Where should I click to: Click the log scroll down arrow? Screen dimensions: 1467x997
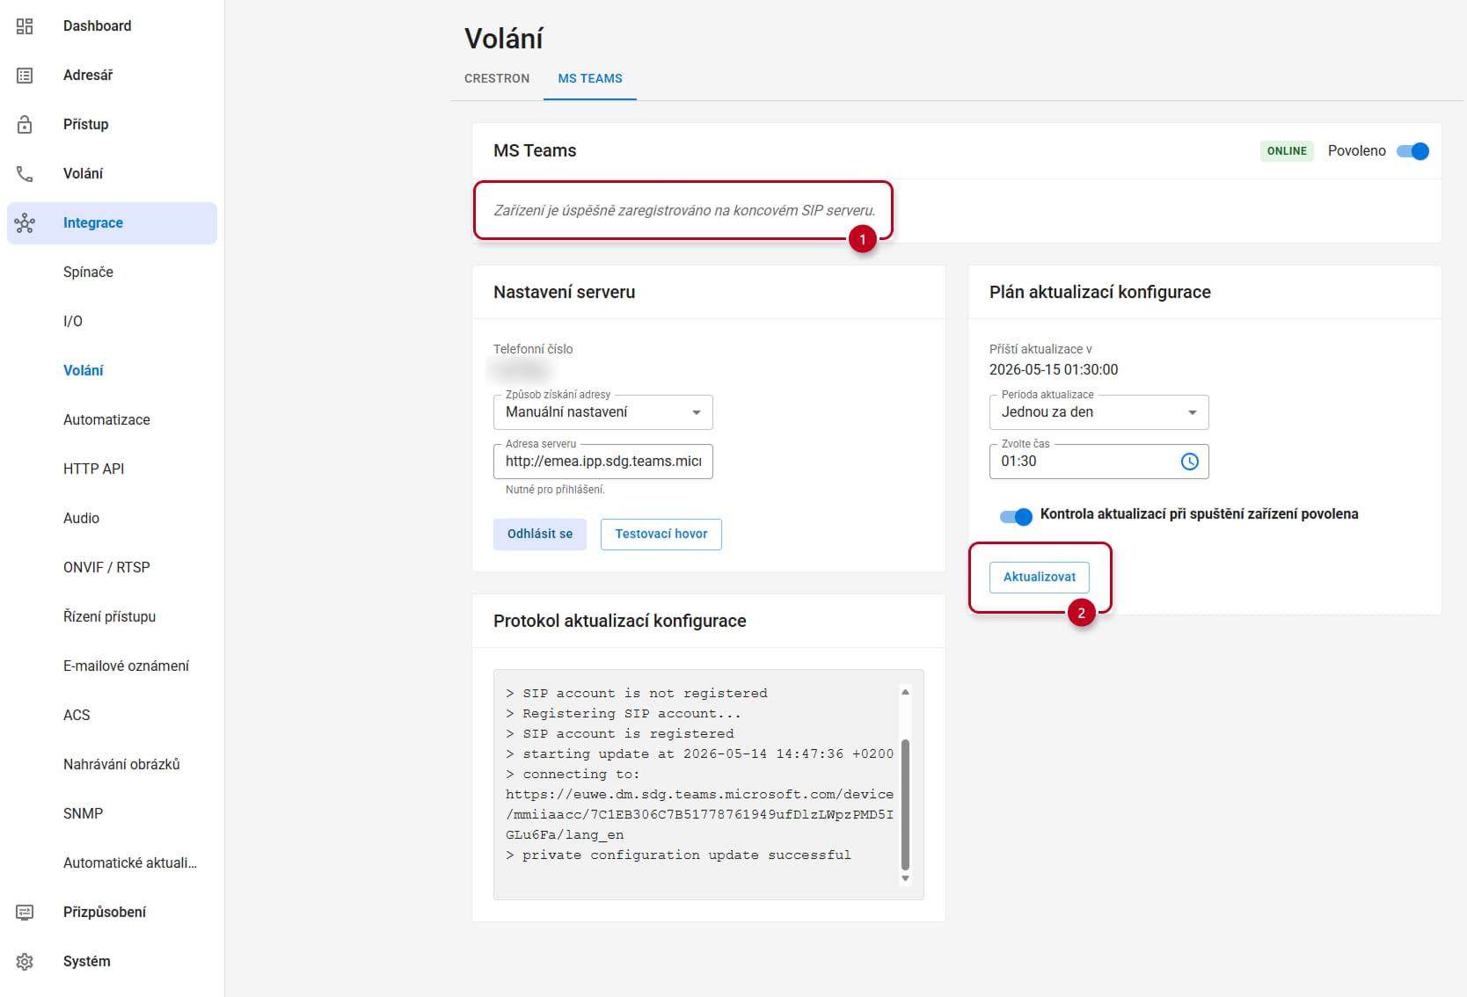pos(905,878)
